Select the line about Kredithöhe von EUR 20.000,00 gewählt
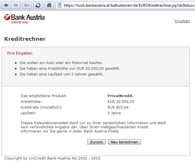The height and width of the screenshot is (163, 195). 70,68
